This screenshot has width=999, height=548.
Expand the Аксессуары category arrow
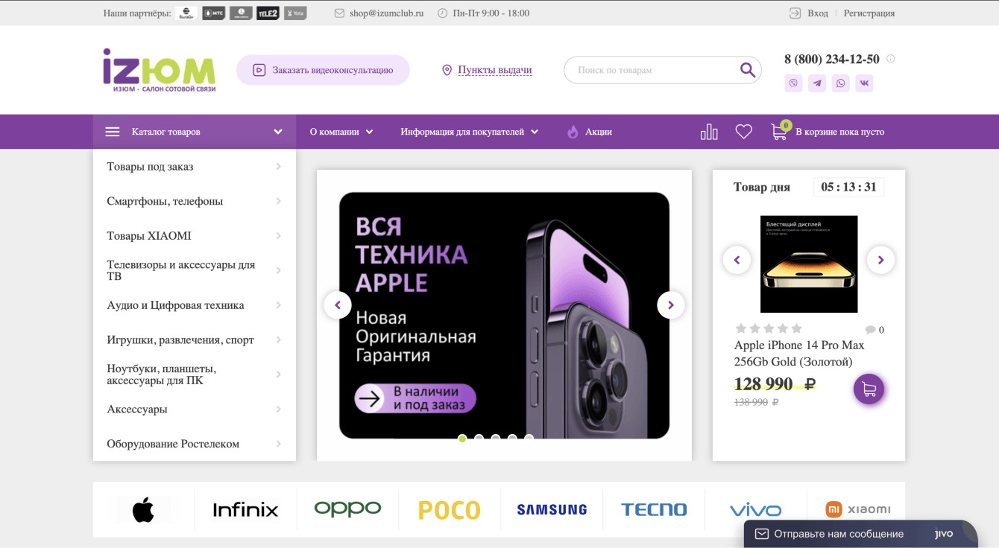point(278,410)
